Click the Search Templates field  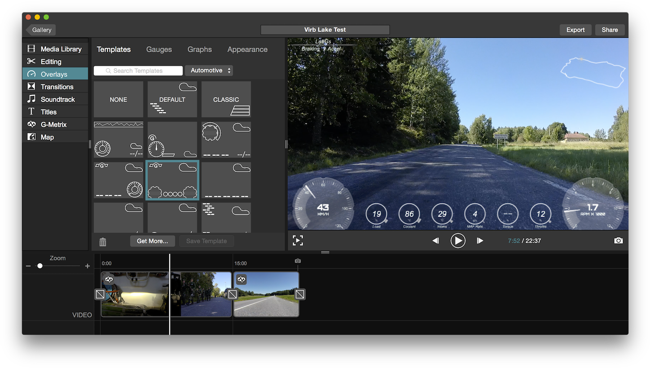coord(138,71)
